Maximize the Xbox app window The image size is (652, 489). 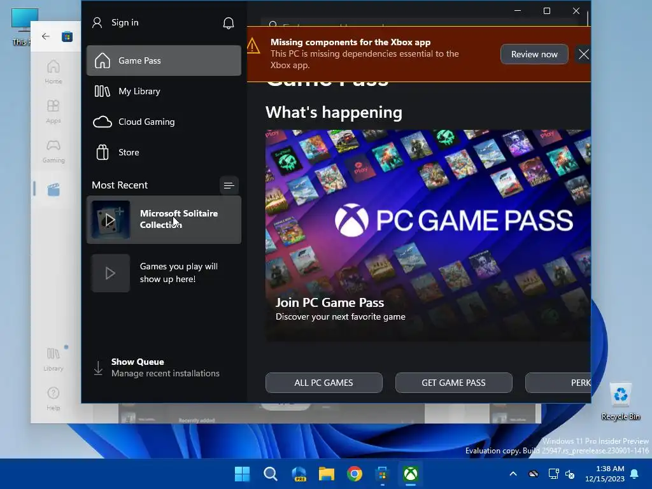click(547, 11)
